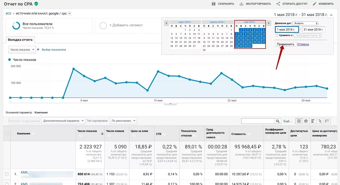Tick the checkbox for row 1
340x185 pixels.
[7, 174]
